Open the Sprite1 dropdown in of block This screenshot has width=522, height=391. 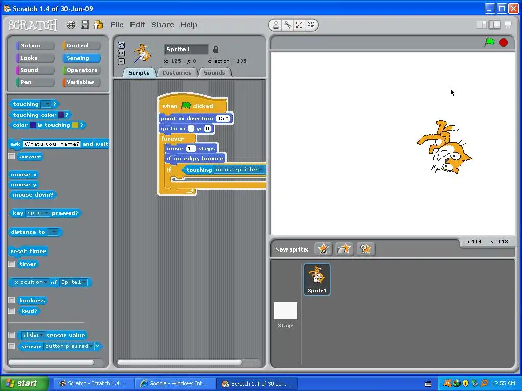(73, 282)
